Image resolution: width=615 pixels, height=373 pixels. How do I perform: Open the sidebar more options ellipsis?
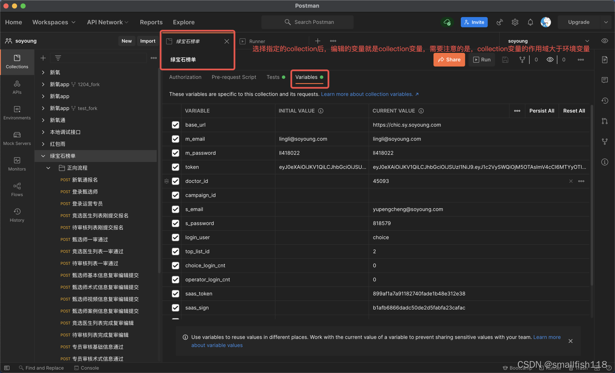pyautogui.click(x=154, y=58)
